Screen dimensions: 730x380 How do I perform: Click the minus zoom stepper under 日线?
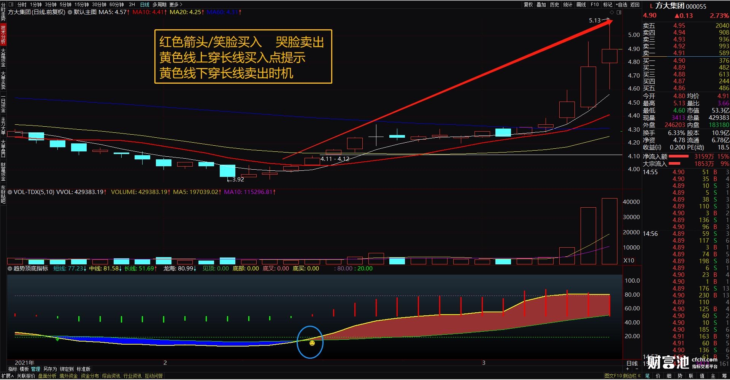(637, 369)
